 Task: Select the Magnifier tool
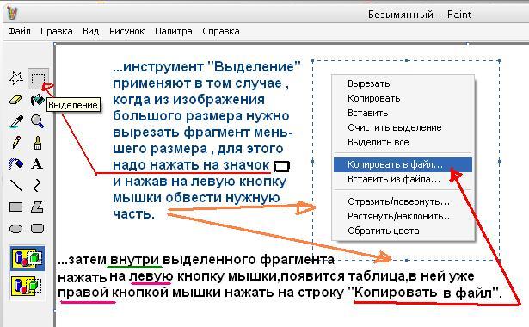(x=37, y=121)
